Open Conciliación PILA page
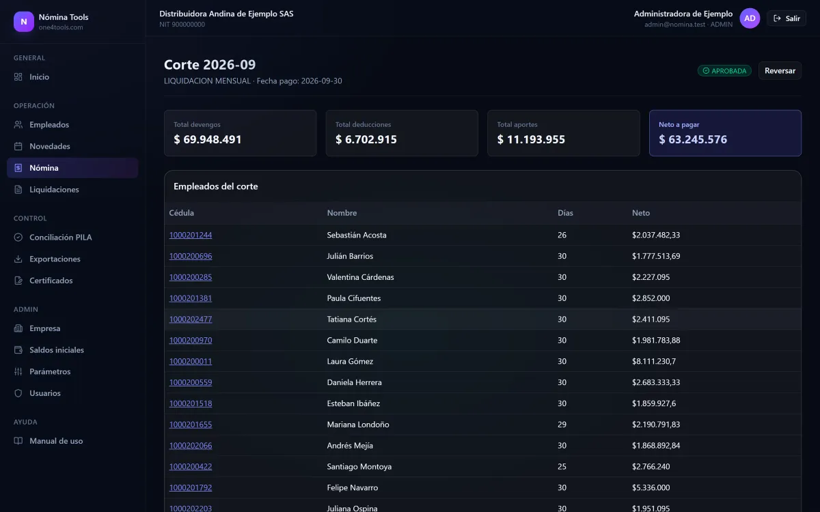Viewport: 820px width, 512px height. (72, 238)
